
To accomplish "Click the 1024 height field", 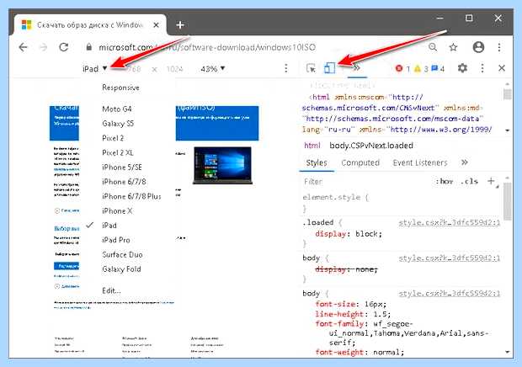I will coord(175,69).
